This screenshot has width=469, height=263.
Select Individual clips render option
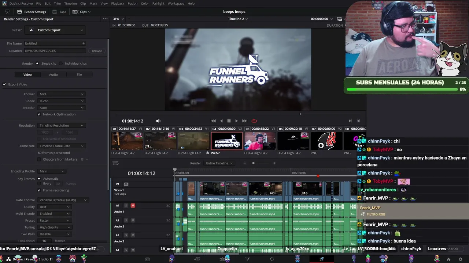(x=61, y=64)
